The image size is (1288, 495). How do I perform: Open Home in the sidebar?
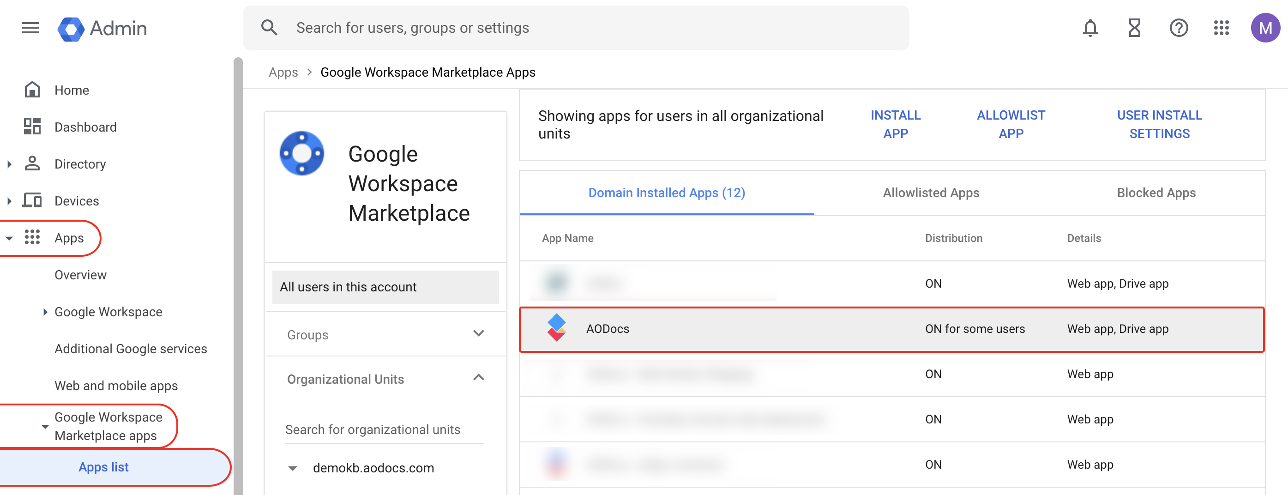pos(72,90)
